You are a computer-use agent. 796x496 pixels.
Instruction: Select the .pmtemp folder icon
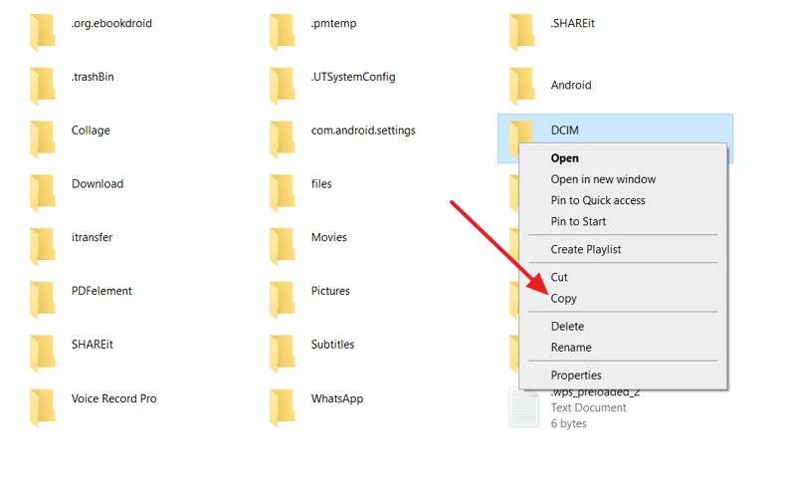[283, 33]
